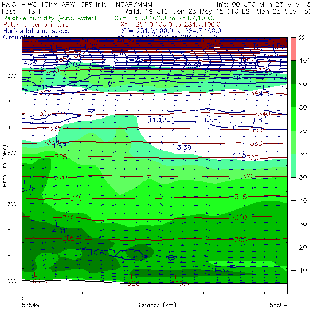Click the 1000 hPa pressure axis tick
The height and width of the screenshot is (313, 313).
(11, 281)
